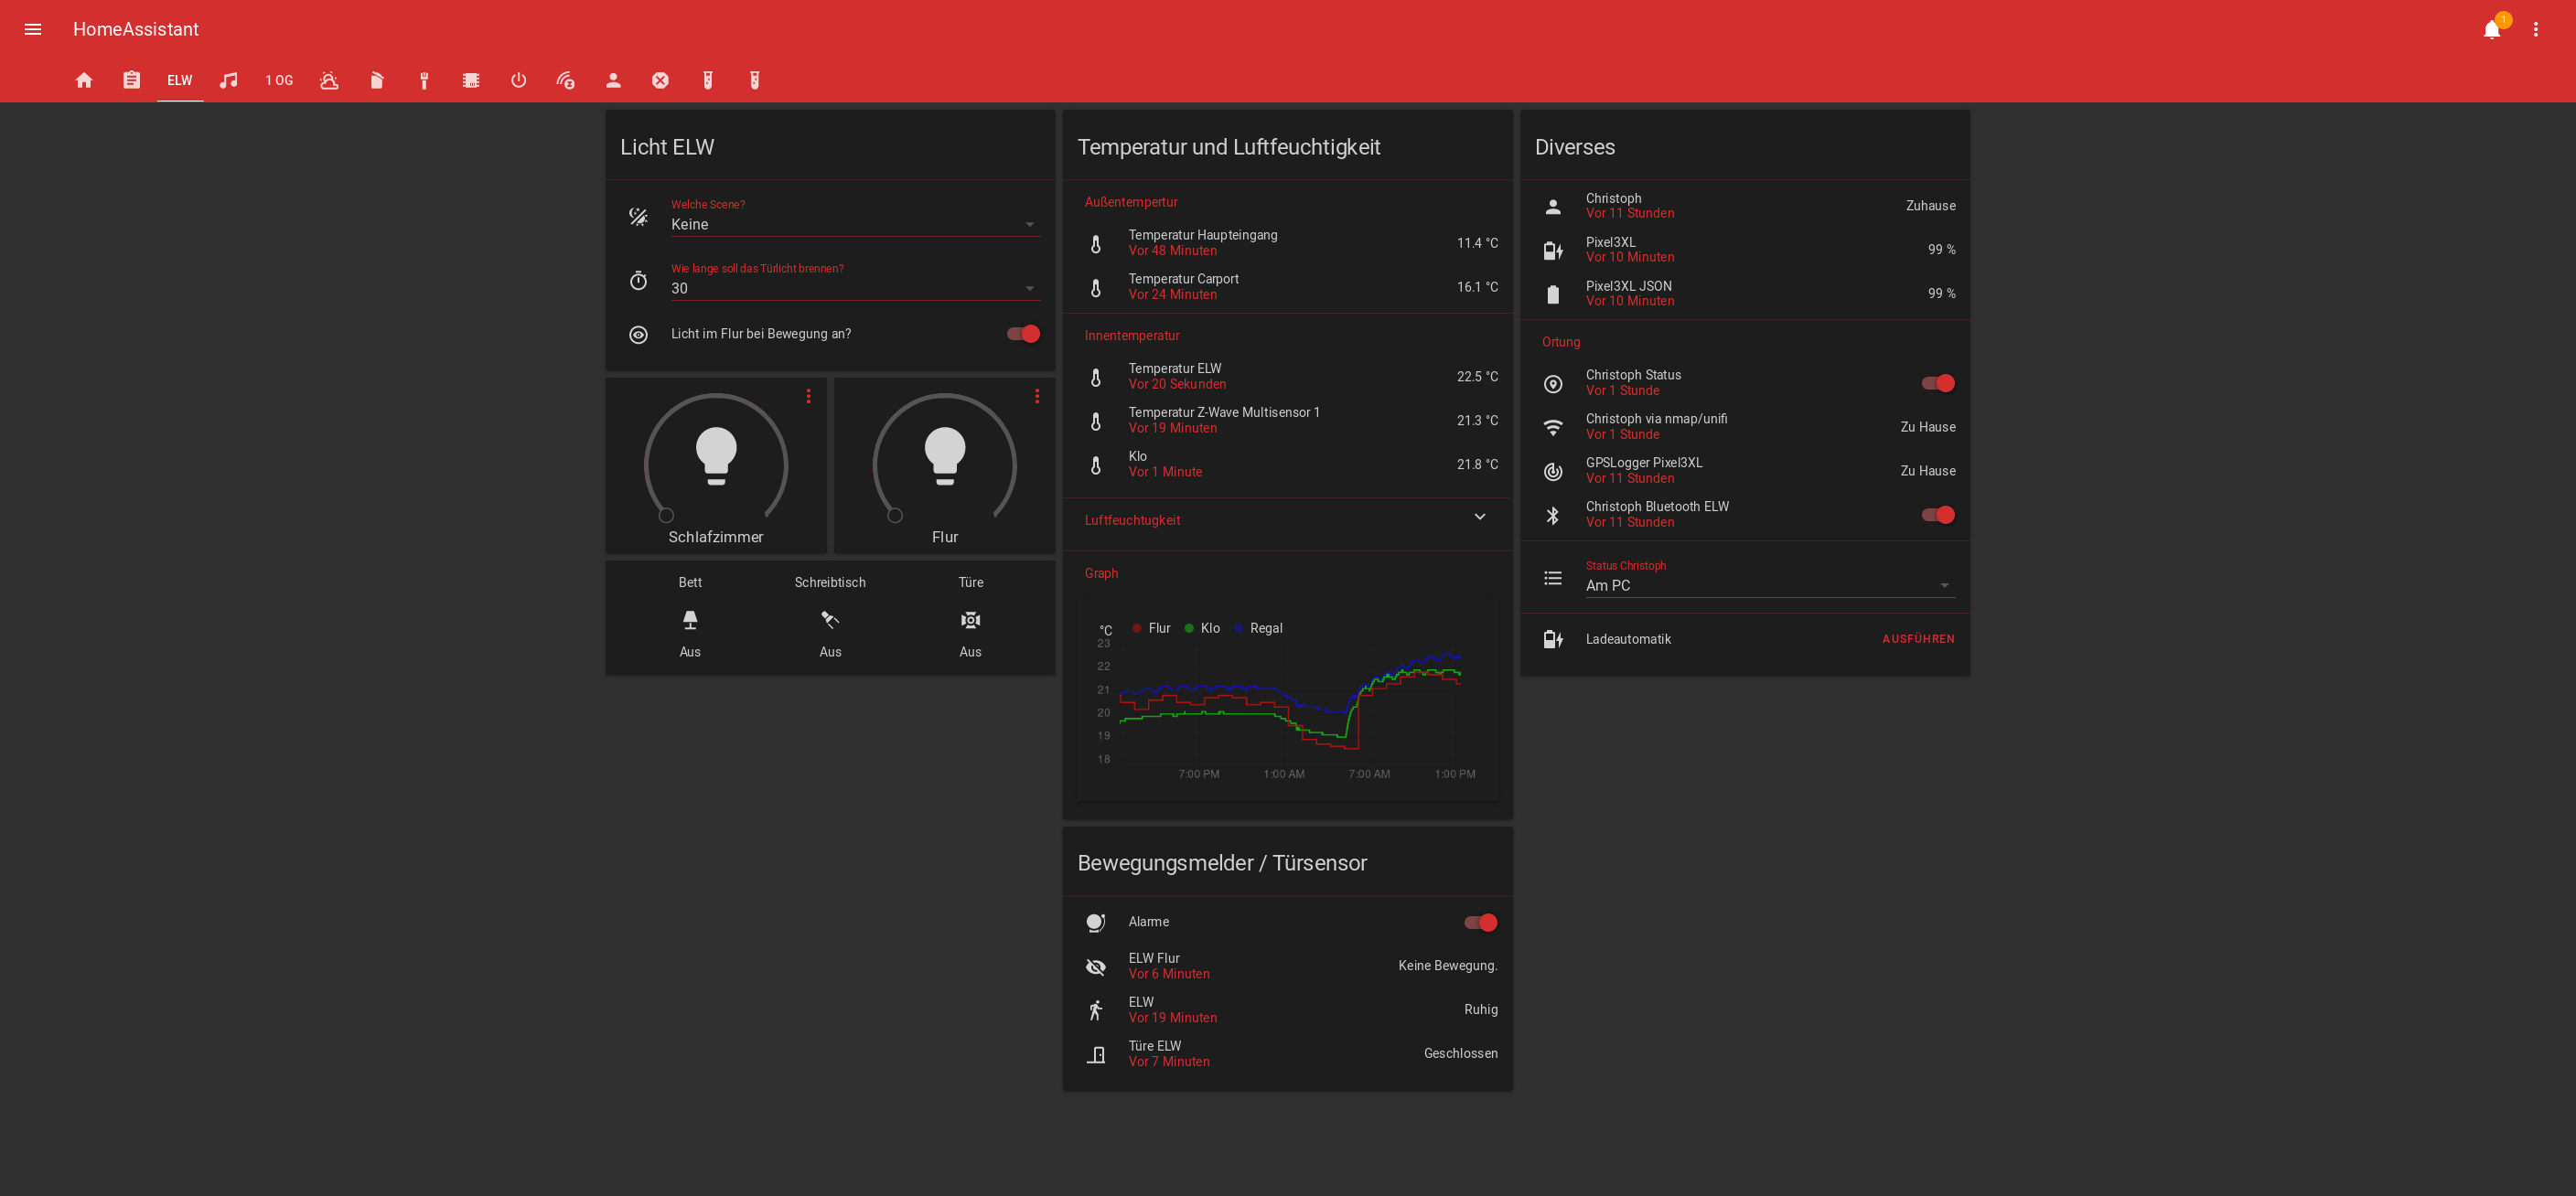Switch to the ELW tab
This screenshot has height=1196, width=2576.
180,80
